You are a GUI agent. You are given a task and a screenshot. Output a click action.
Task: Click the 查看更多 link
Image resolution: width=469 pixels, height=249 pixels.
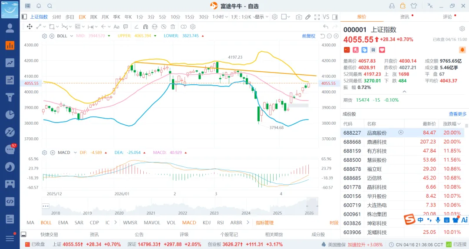click(x=458, y=114)
